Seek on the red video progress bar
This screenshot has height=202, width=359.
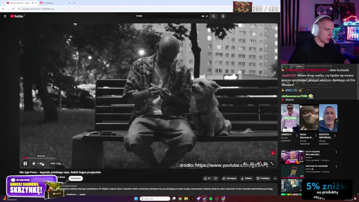pyautogui.click(x=149, y=158)
